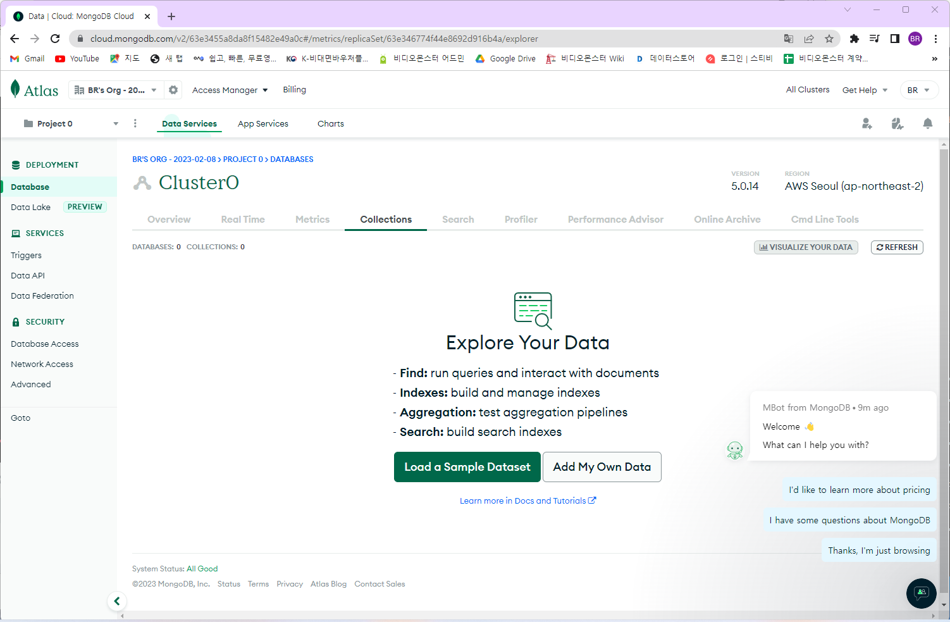
Task: Choose 'I'd like to learn more about pricing'
Action: pyautogui.click(x=859, y=490)
